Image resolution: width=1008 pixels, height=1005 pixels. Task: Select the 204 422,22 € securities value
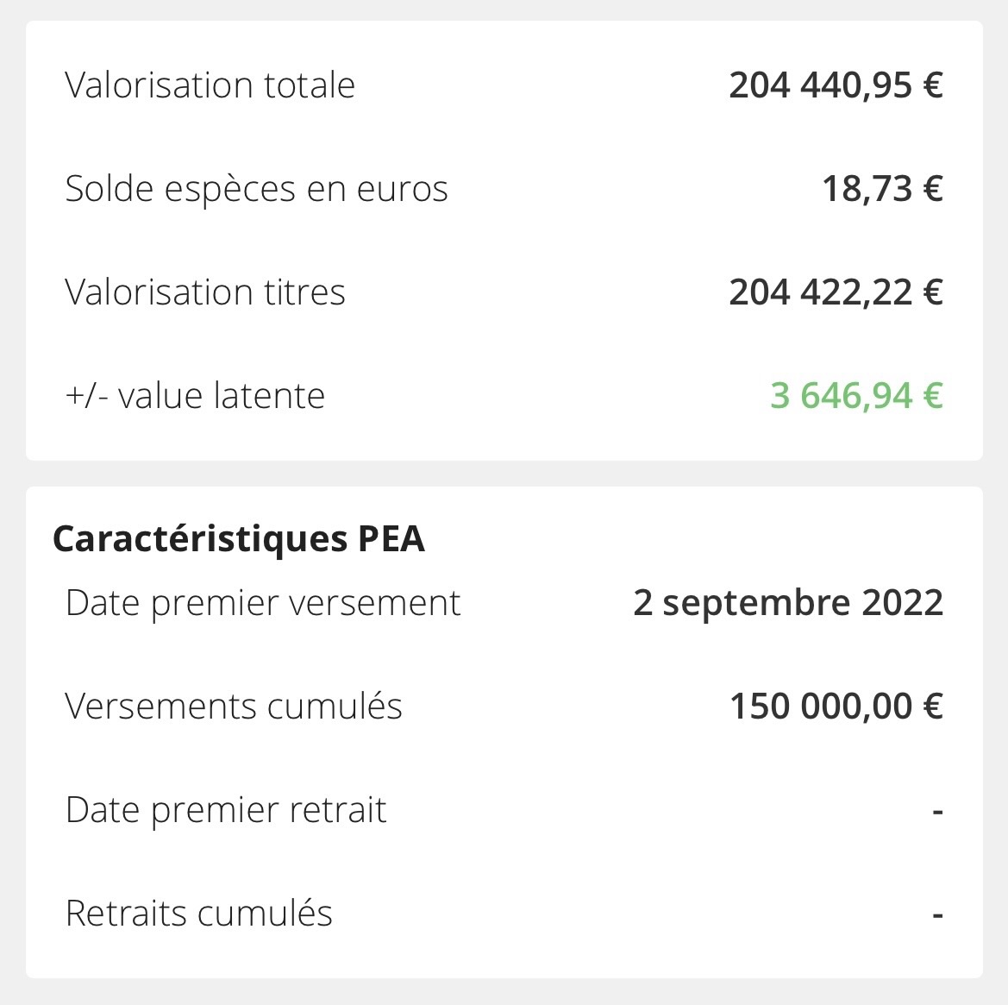836,292
